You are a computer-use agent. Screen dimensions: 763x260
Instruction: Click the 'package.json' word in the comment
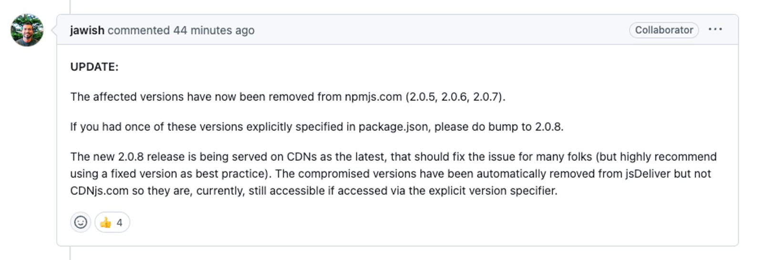pos(393,127)
